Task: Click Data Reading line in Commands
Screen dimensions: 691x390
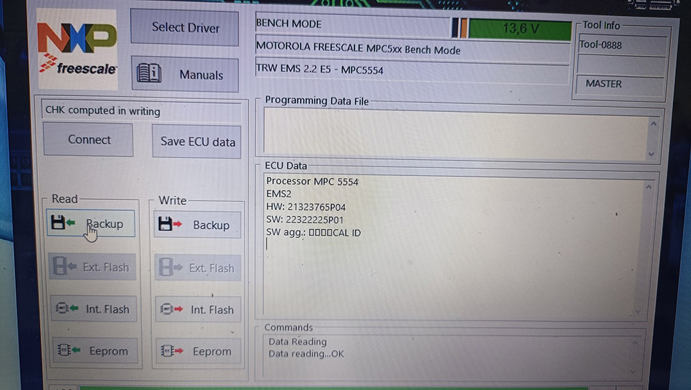Action: point(297,342)
